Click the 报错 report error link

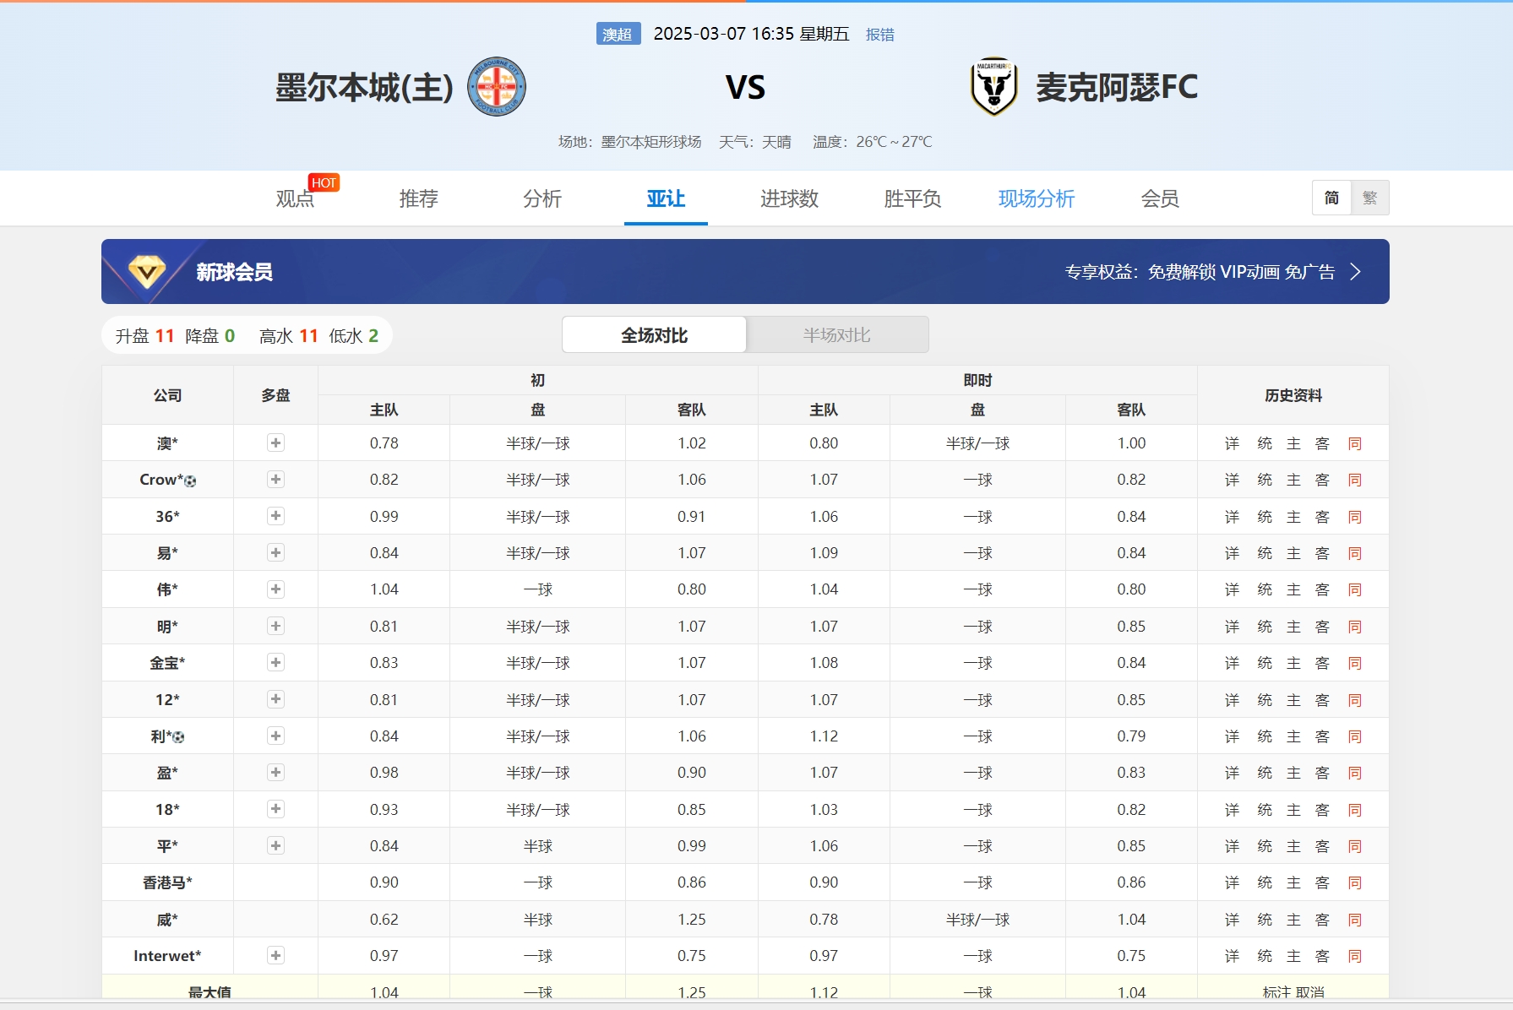tap(880, 35)
